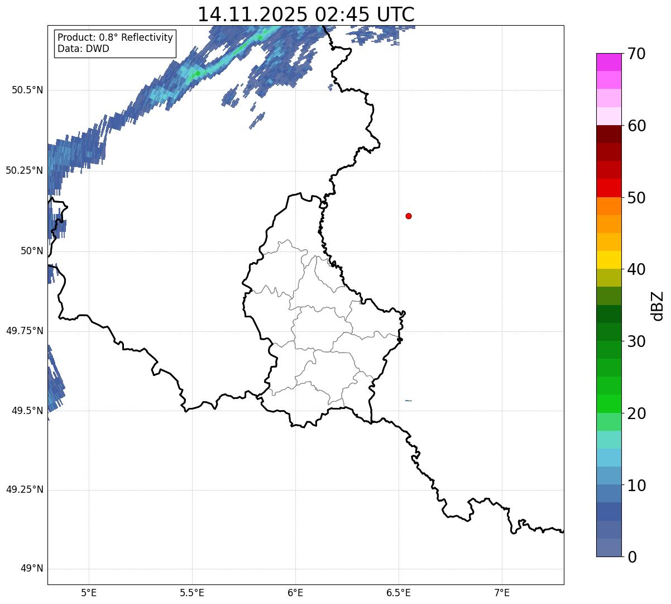
Task: Click the bright red colorbar swatch below 55
Action: pos(609,188)
